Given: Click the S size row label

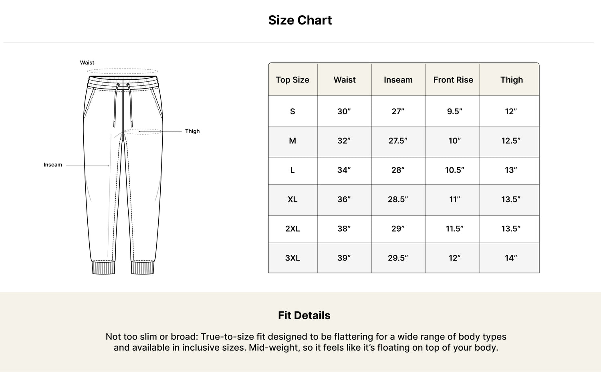Looking at the screenshot, I should (x=292, y=111).
